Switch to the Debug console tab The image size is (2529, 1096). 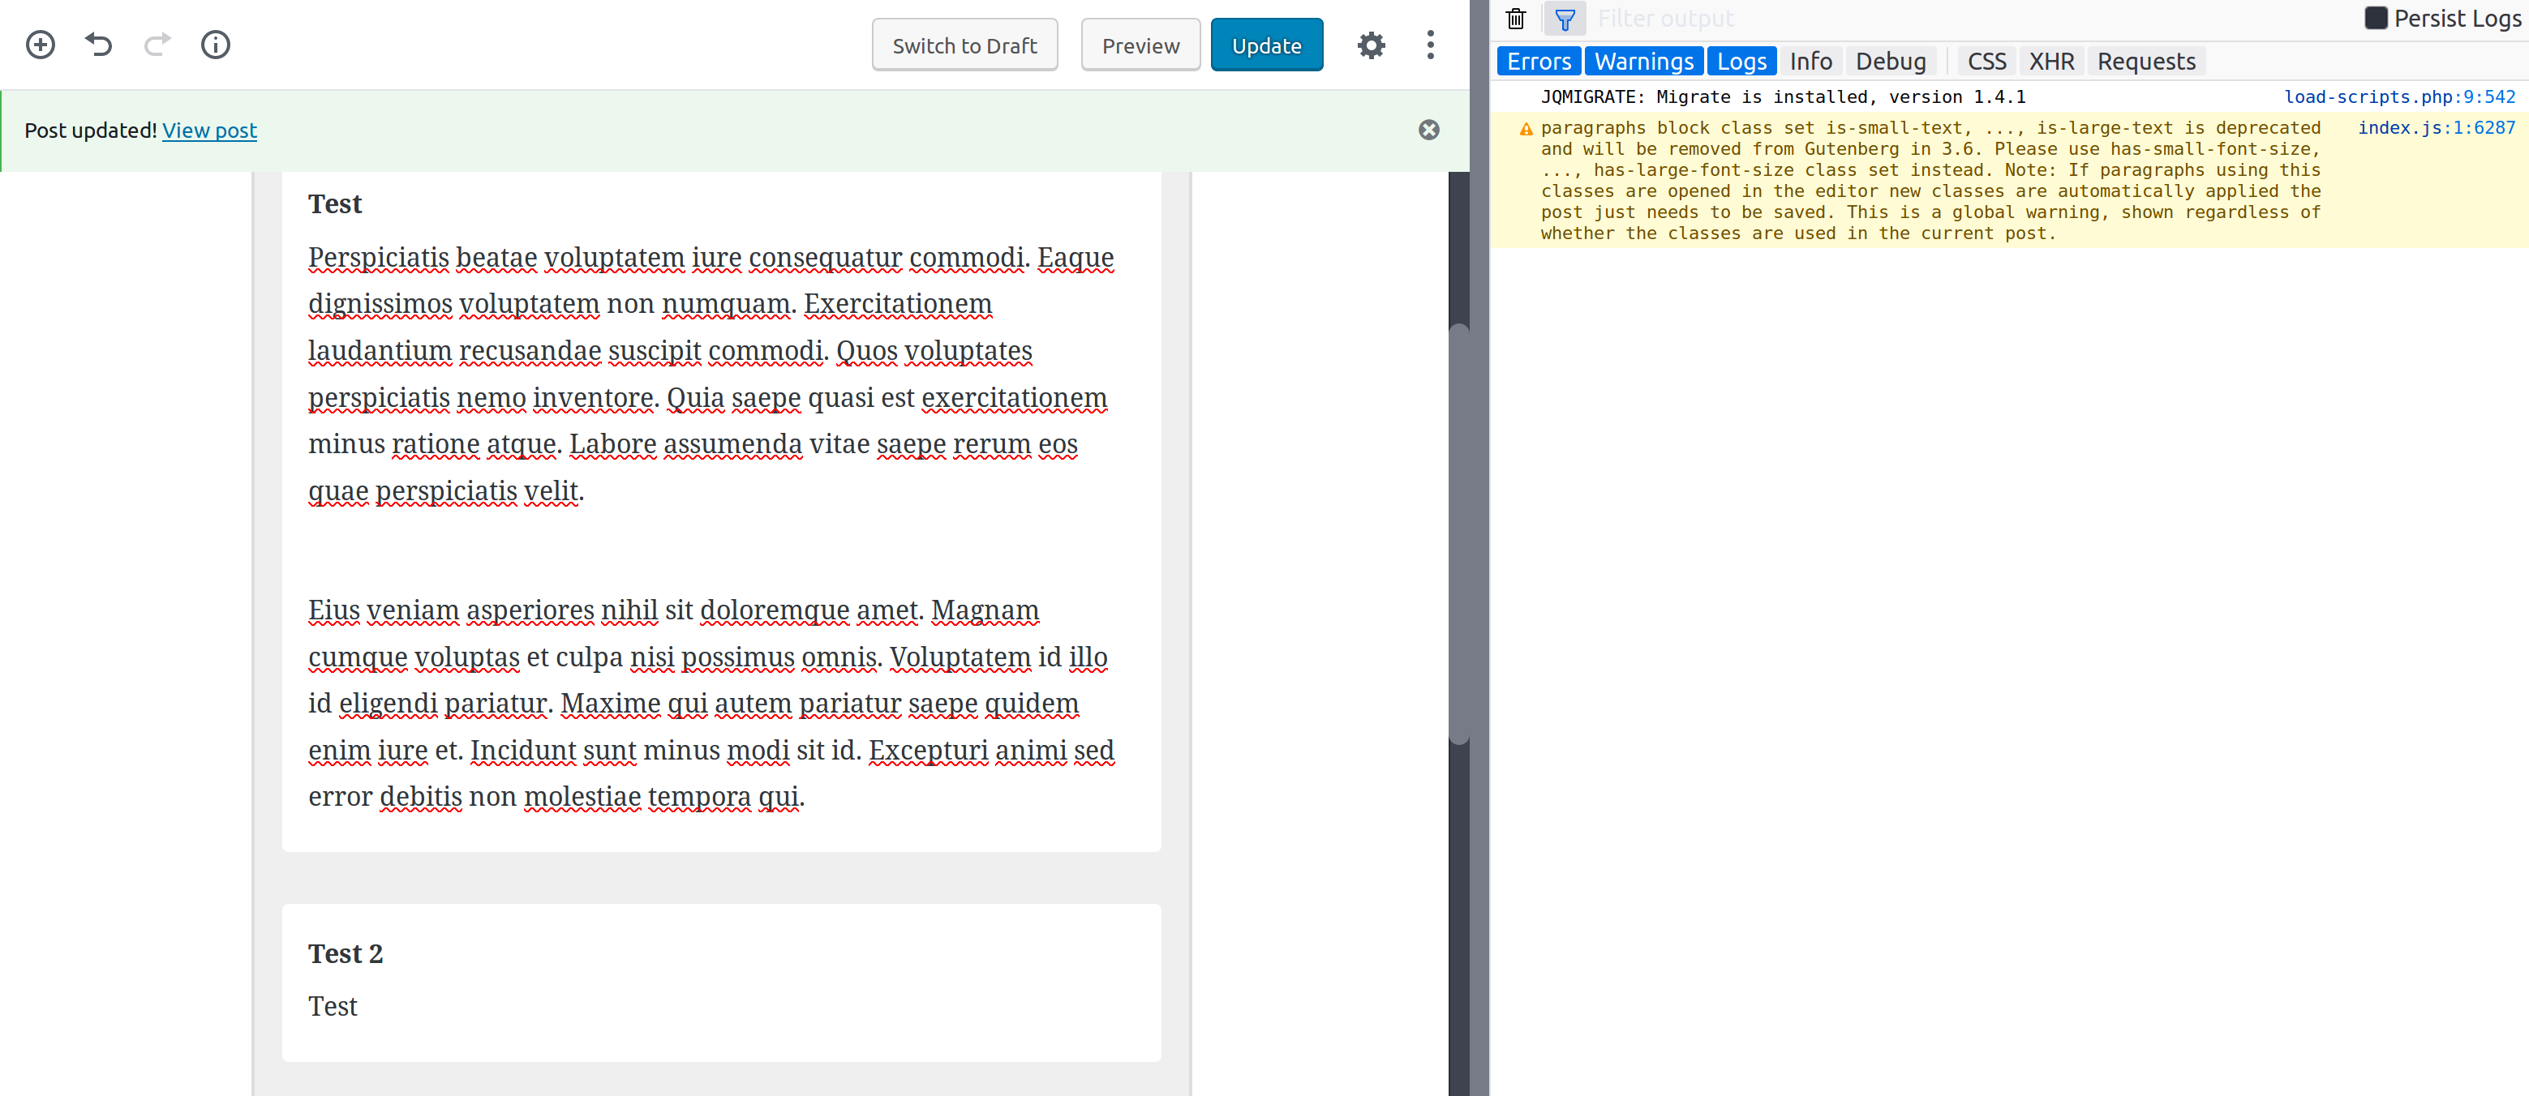click(x=1891, y=60)
